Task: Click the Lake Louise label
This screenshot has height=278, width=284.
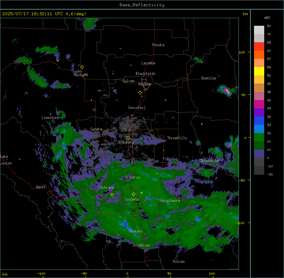Action: (6, 160)
